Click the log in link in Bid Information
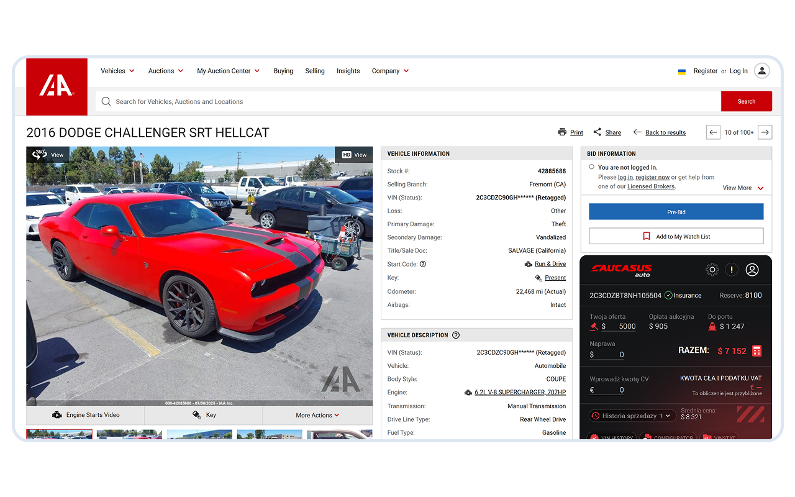Screen dimensions: 795x497 (625, 177)
